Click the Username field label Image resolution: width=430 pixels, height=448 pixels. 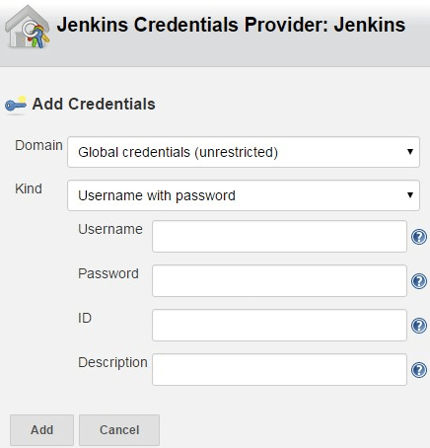point(110,229)
